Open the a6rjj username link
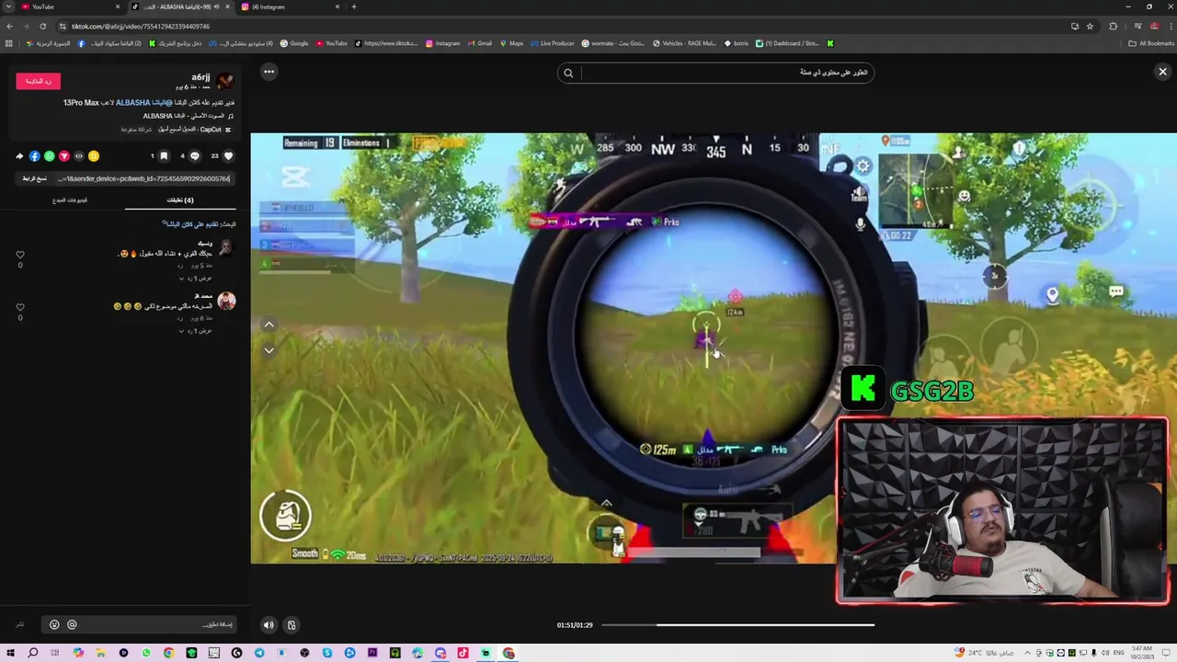The height and width of the screenshot is (662, 1177). point(200,77)
